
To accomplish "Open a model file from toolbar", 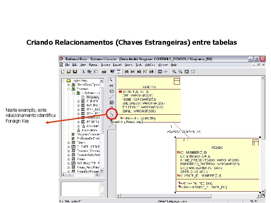I will pyautogui.click(x=69, y=71).
